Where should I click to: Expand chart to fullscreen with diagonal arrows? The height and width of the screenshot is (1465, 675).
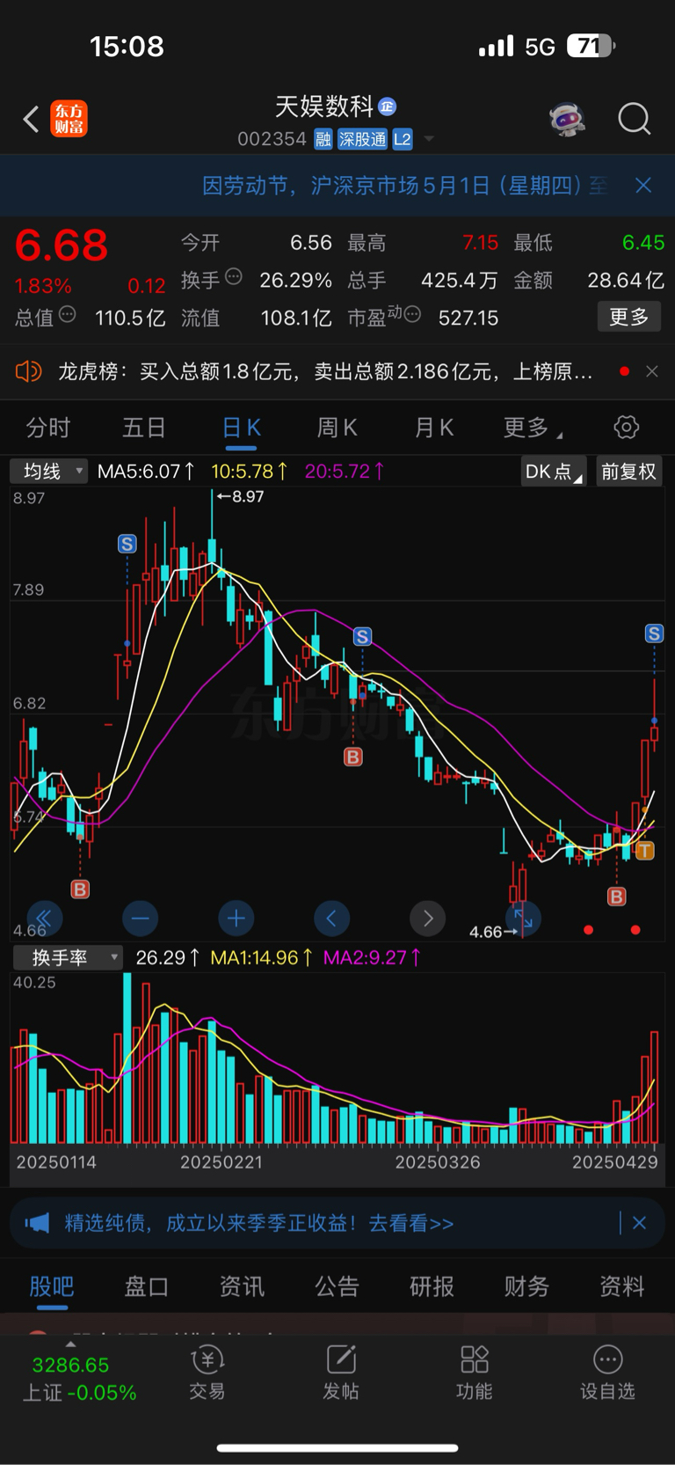(x=524, y=919)
